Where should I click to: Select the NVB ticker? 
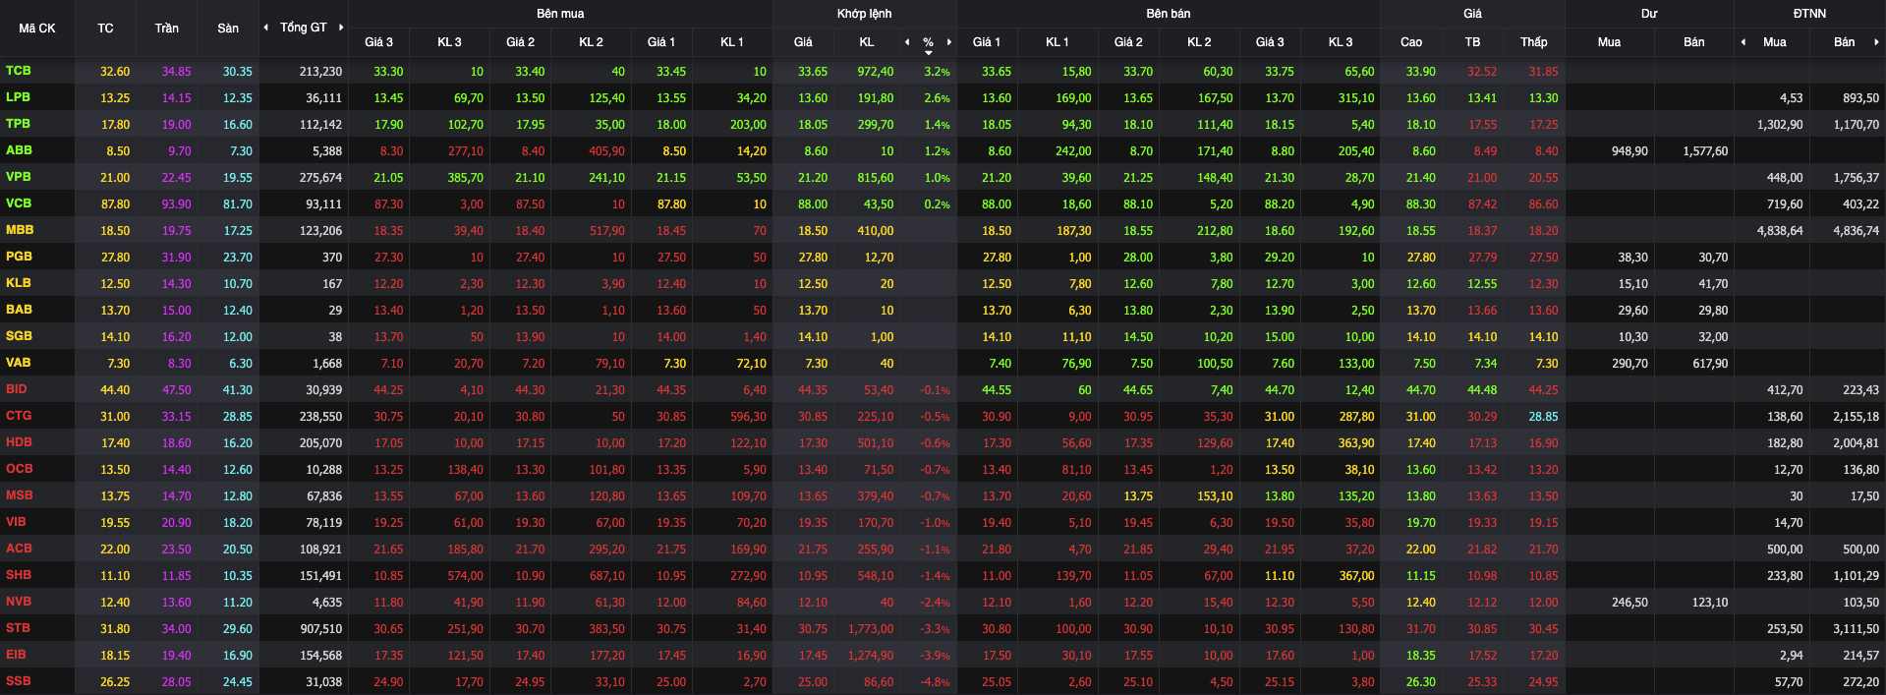pyautogui.click(x=19, y=602)
